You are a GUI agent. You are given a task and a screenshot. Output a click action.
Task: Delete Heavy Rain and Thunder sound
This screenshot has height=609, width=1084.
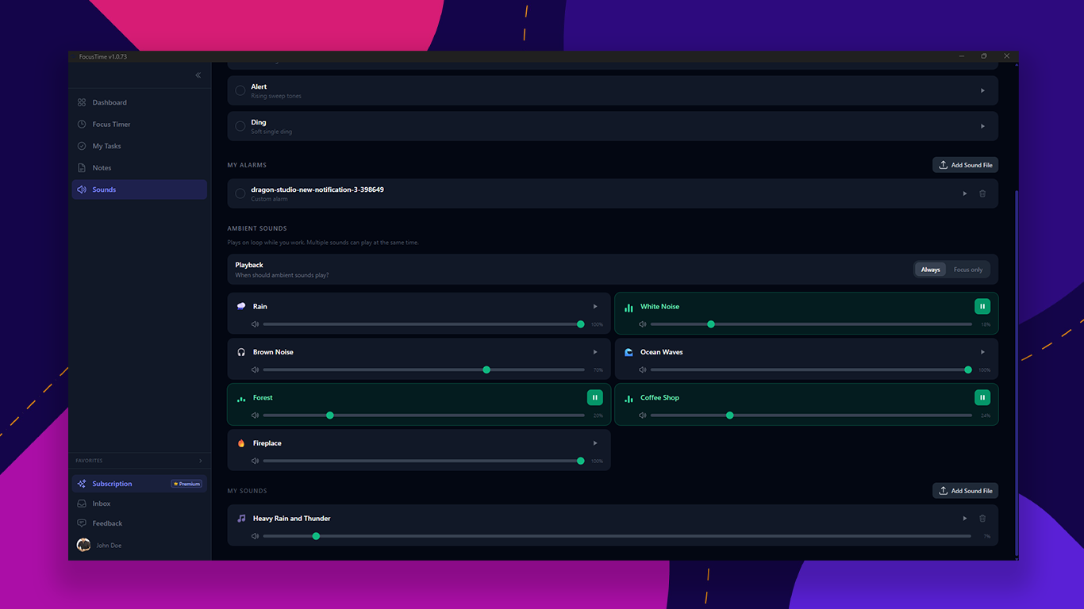coord(982,519)
